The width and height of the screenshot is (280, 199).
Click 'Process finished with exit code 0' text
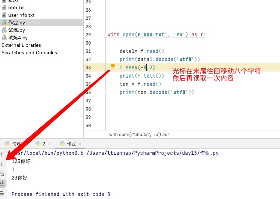61,194
